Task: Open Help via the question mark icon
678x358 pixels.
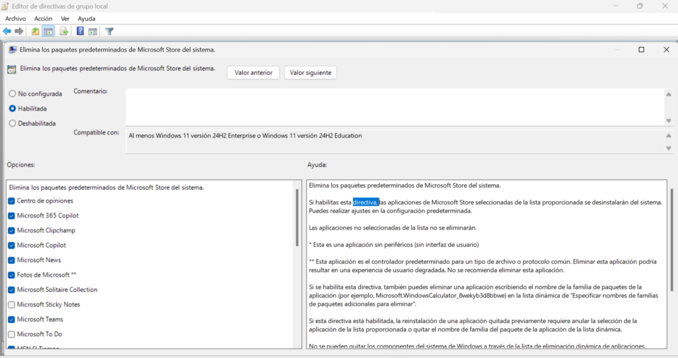Action: 80,31
